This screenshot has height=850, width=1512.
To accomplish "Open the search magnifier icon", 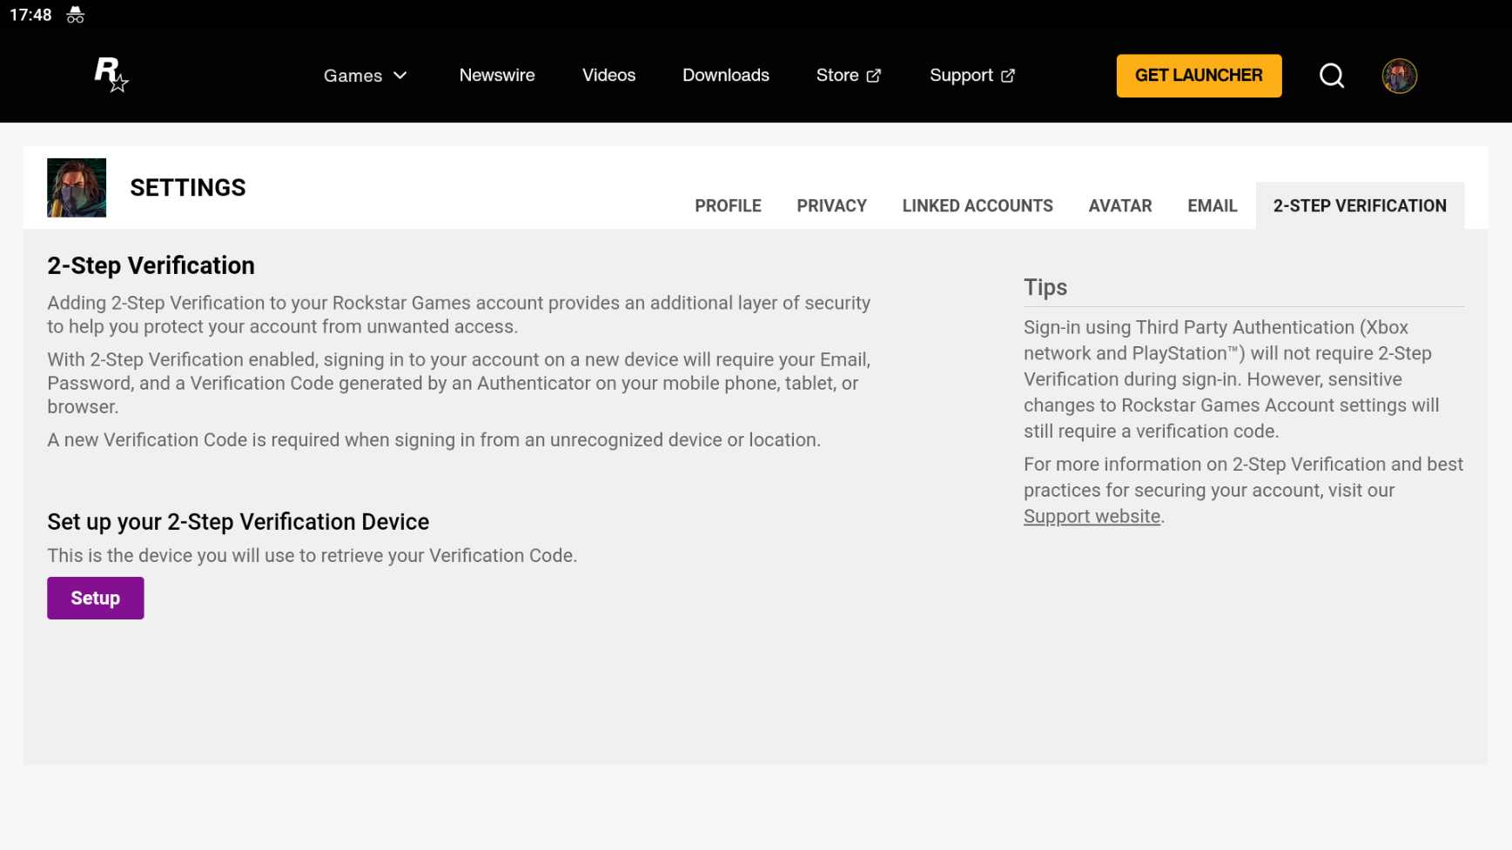I will (1331, 76).
